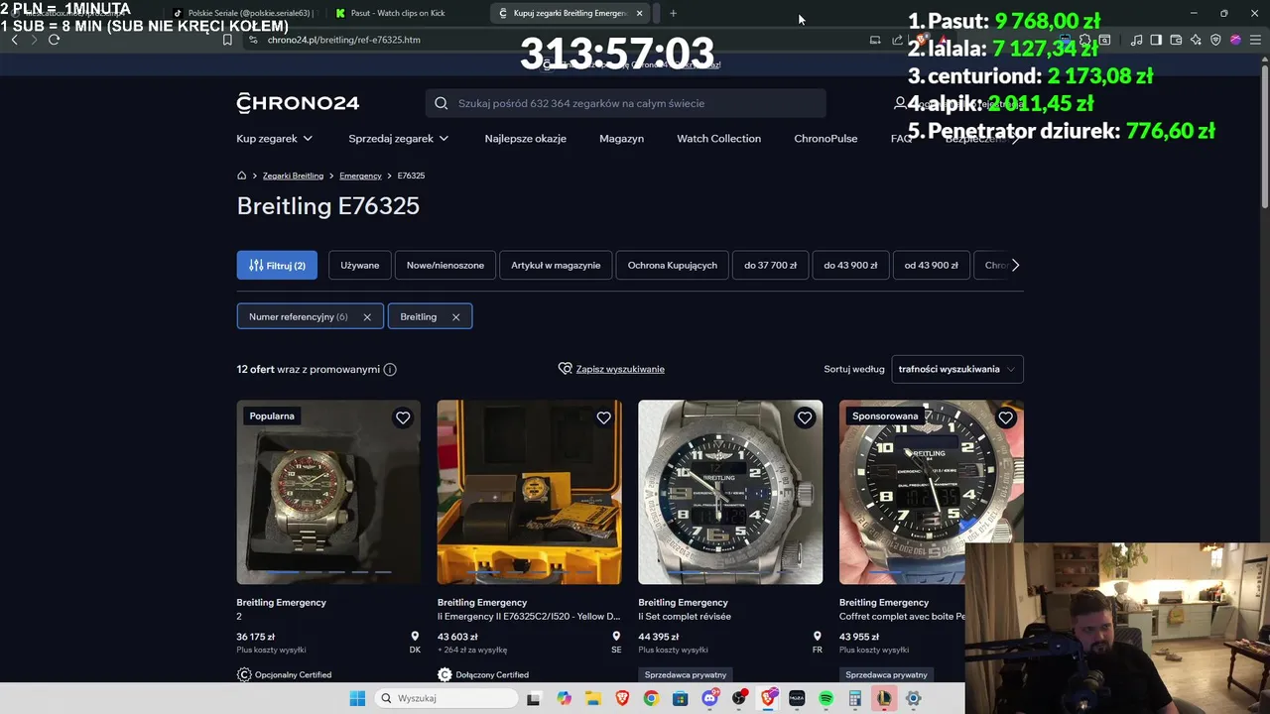
Task: Switch to Polskie Seriale TikTok tab
Action: pos(242,13)
